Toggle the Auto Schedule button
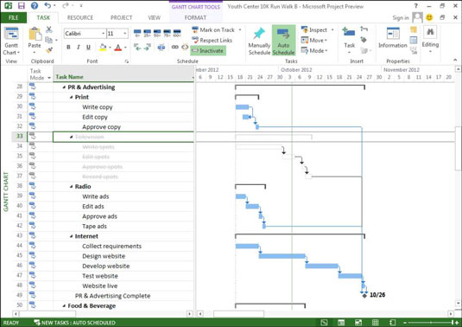Screen dimensions: 462x327 point(283,41)
